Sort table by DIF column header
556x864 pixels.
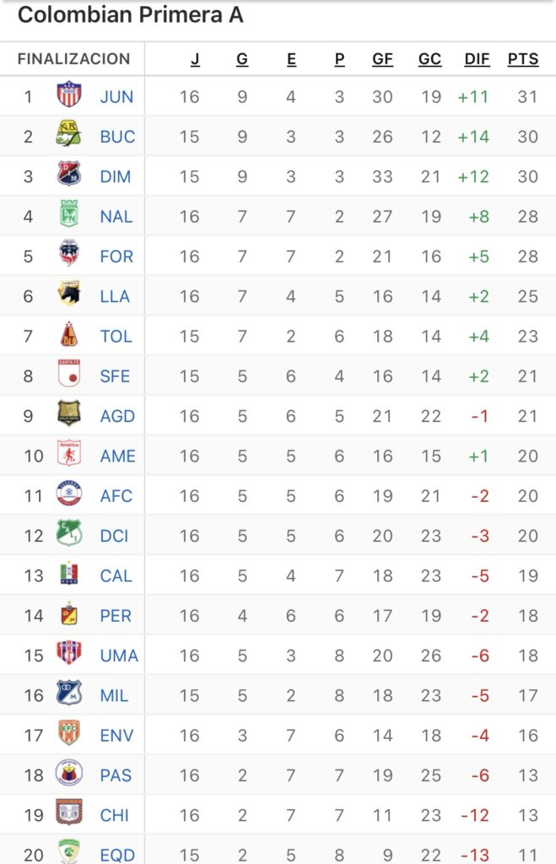477,59
